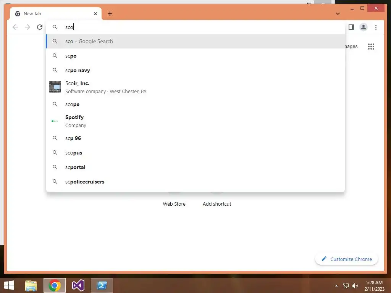
Task: Click the Scoir, Inc. thumbnail image
Action: click(55, 87)
